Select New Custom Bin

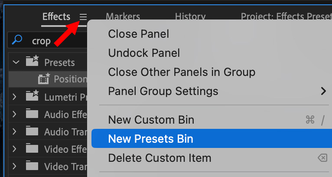pyautogui.click(x=151, y=119)
